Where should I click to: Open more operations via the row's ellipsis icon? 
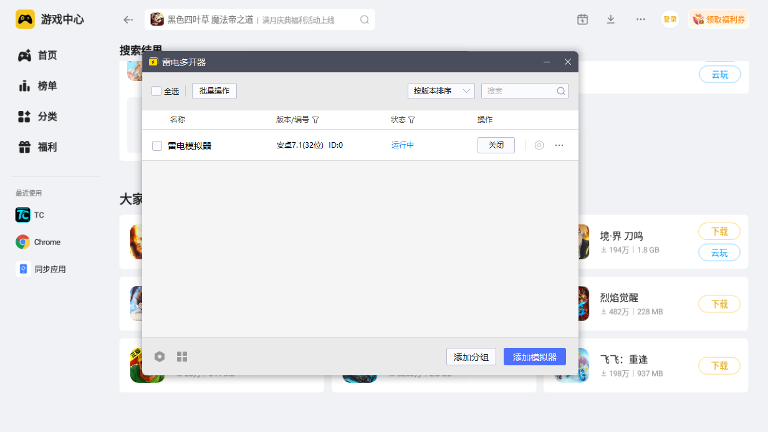(x=559, y=145)
